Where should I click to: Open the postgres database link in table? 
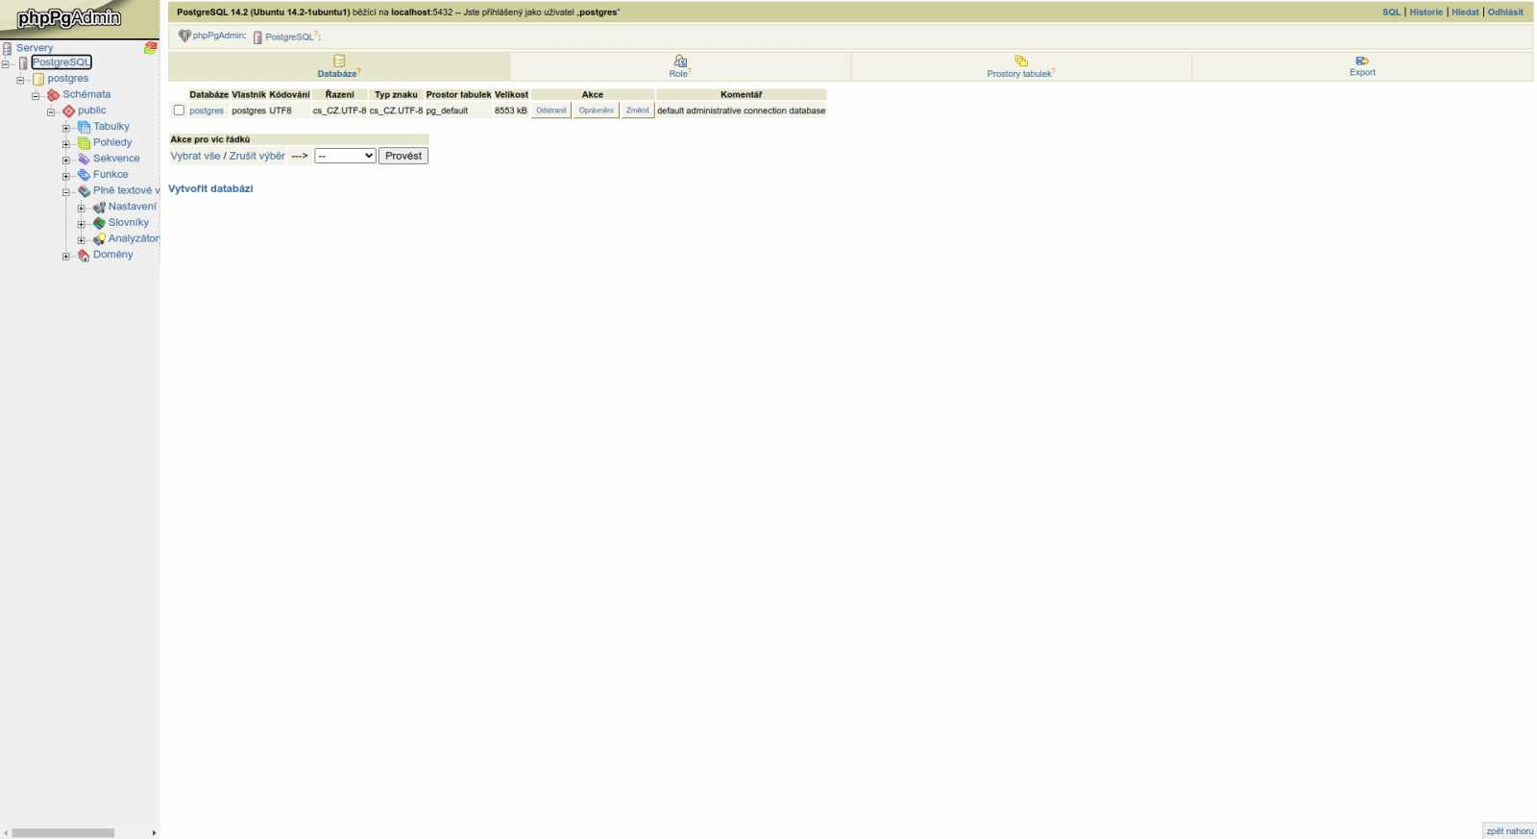pyautogui.click(x=207, y=111)
